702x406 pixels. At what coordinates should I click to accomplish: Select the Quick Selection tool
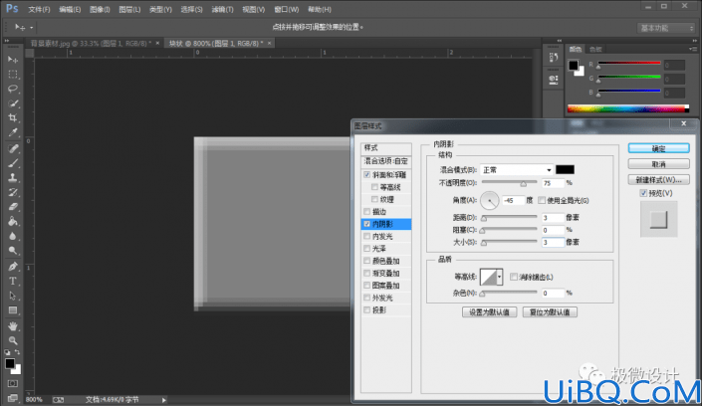pyautogui.click(x=13, y=103)
